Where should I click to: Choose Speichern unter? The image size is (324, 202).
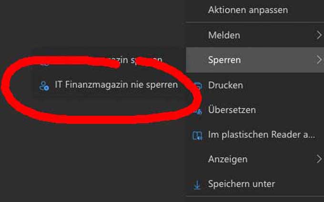255,183
